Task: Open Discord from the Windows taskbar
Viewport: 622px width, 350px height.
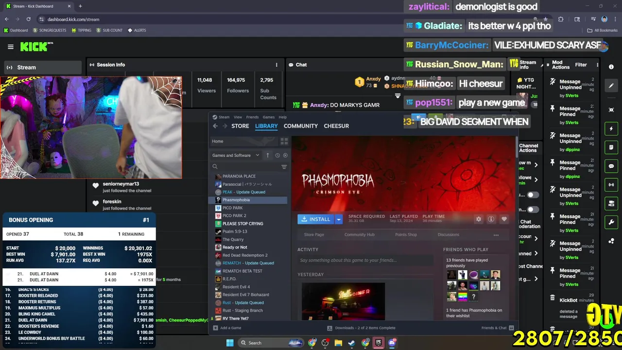Action: tap(392, 343)
